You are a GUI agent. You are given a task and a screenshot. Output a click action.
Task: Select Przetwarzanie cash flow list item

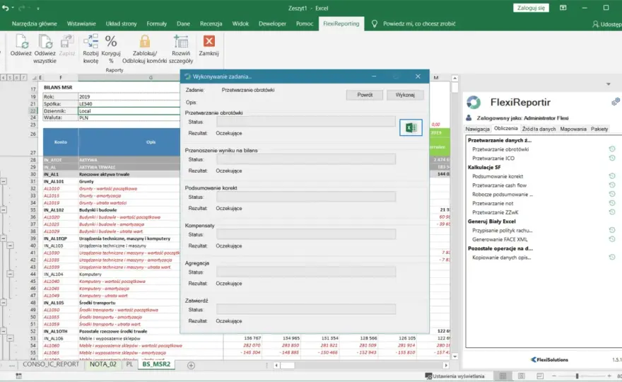point(500,185)
